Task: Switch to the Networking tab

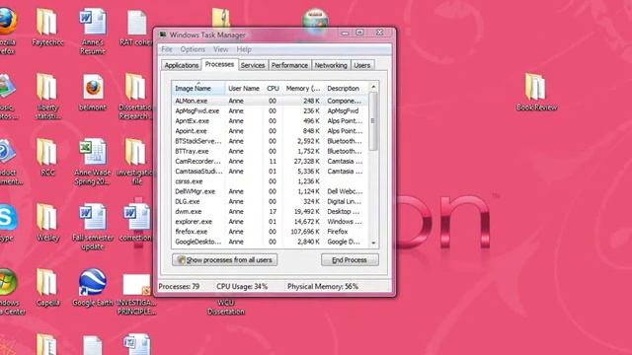Action: click(331, 65)
